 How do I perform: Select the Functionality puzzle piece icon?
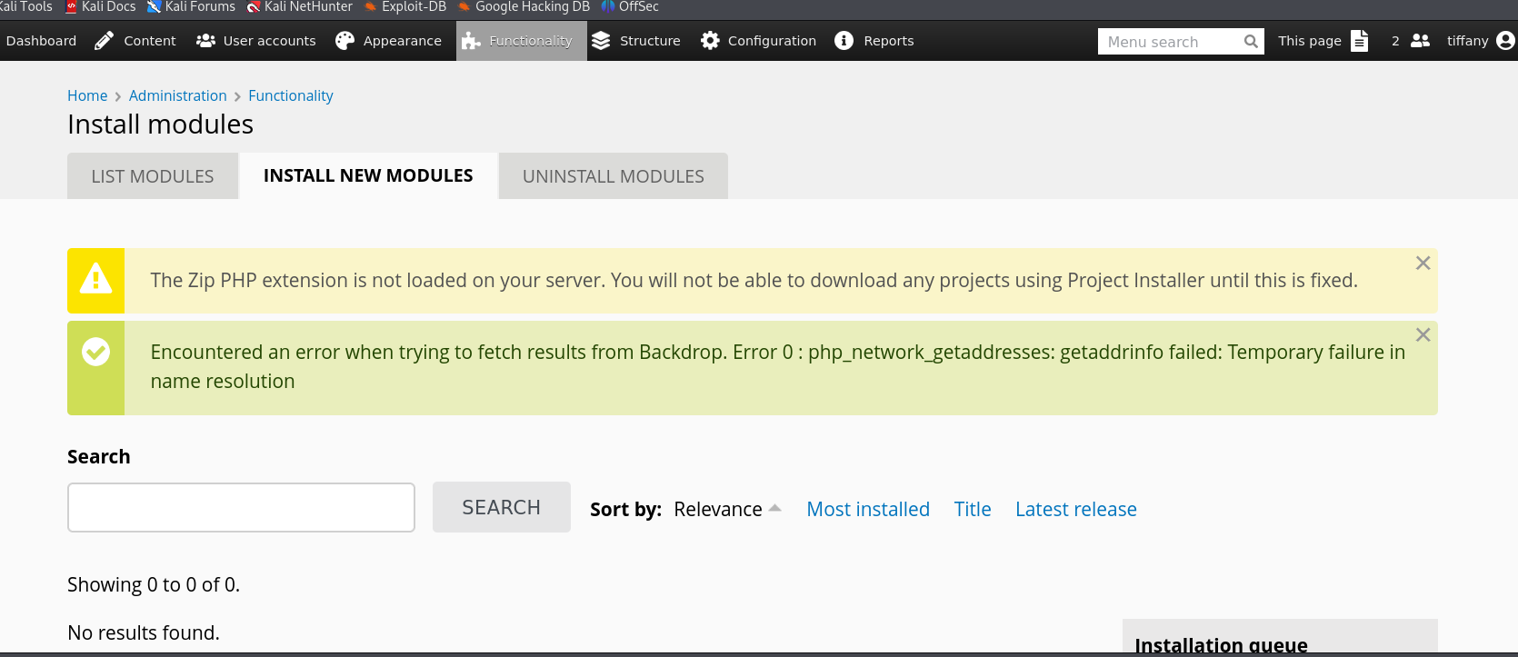tap(471, 41)
